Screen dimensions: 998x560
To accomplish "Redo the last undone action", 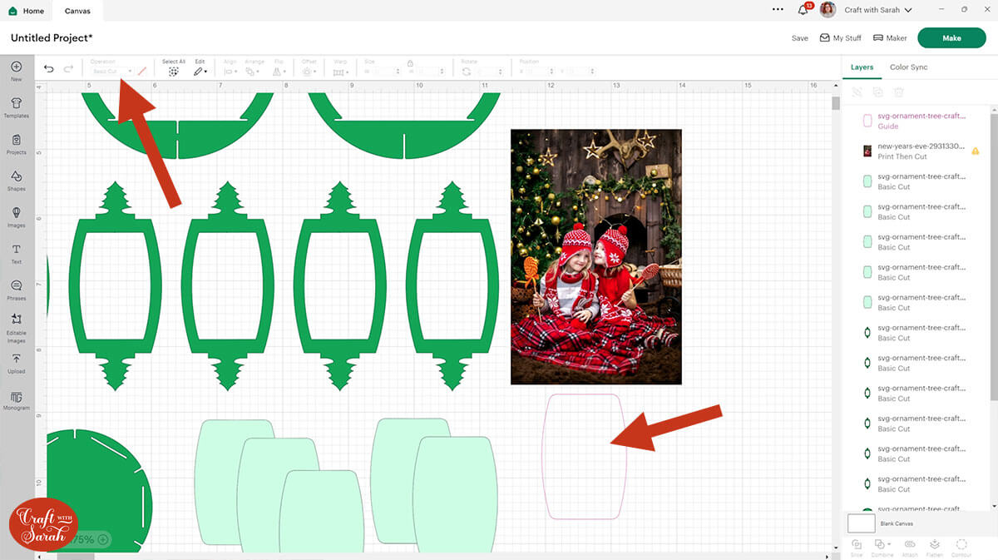I will coord(68,69).
